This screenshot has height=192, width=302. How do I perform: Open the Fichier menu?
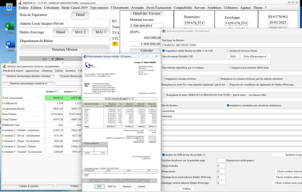[x=24, y=8]
